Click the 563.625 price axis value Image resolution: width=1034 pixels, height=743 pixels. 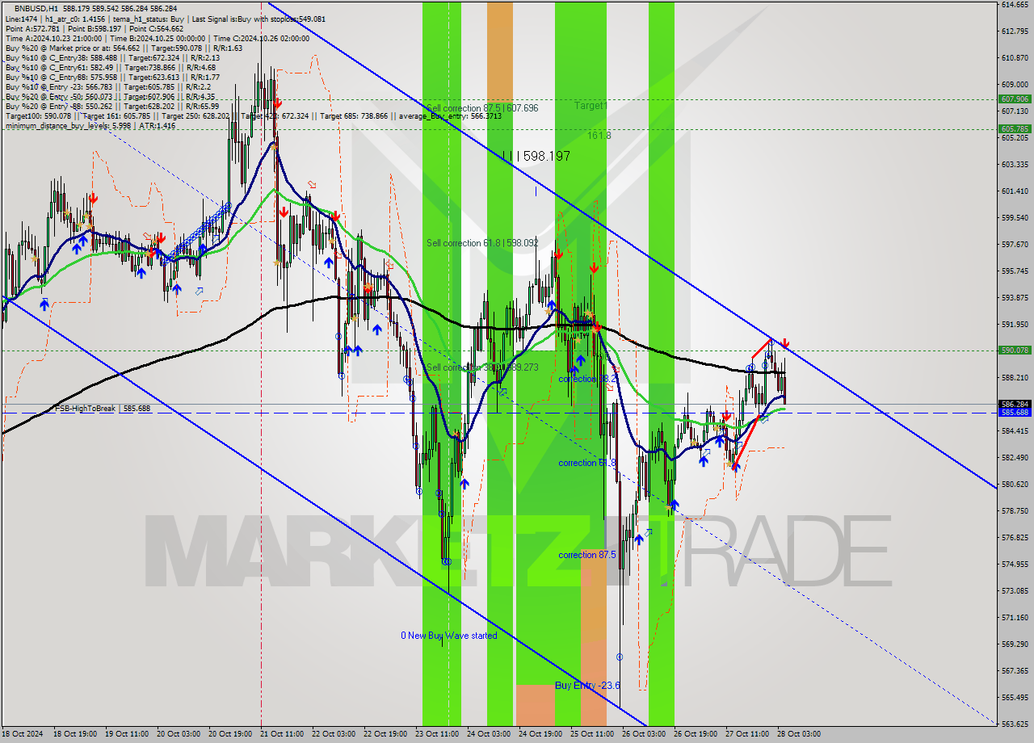click(1015, 724)
